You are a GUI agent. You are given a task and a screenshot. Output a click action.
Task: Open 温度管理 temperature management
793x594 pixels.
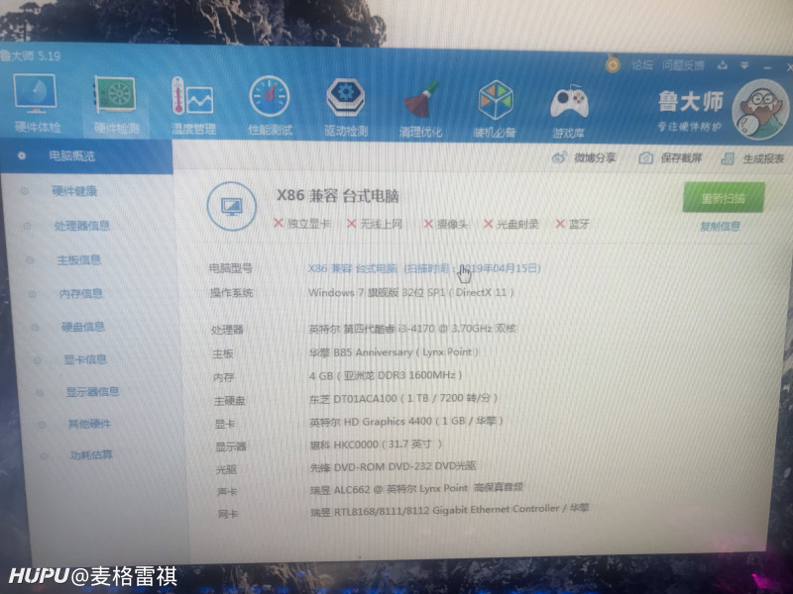[x=193, y=106]
